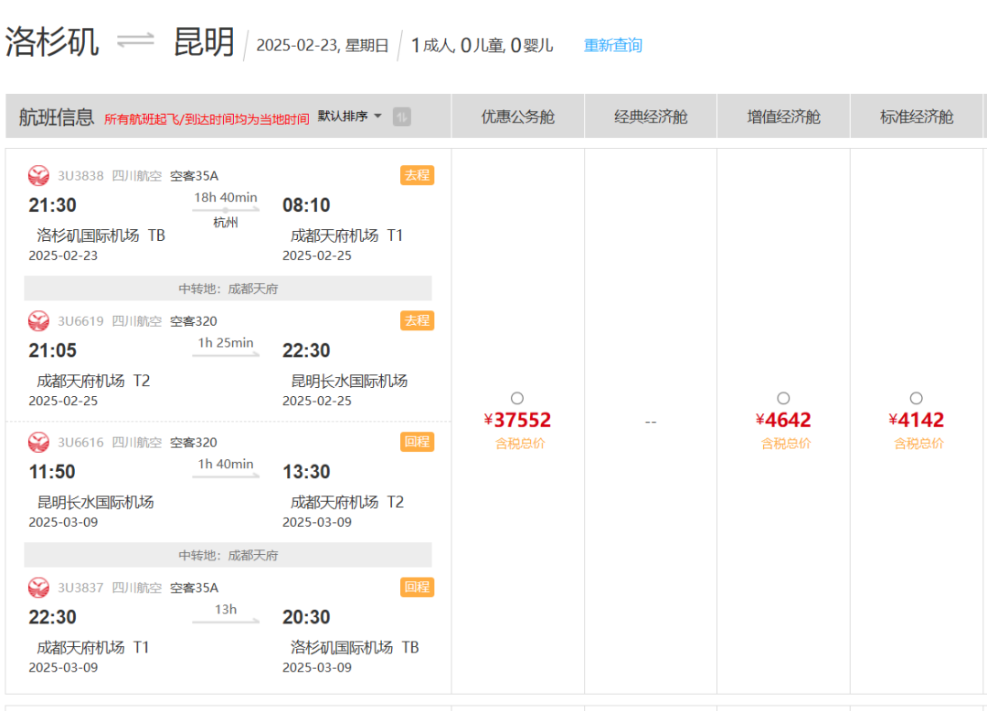Click the 优惠公务舱 column header
The image size is (987, 711).
pos(518,117)
